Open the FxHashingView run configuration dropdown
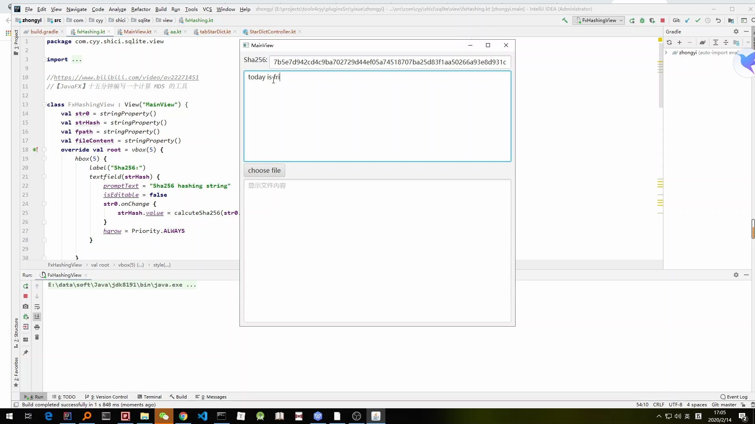 coord(599,20)
